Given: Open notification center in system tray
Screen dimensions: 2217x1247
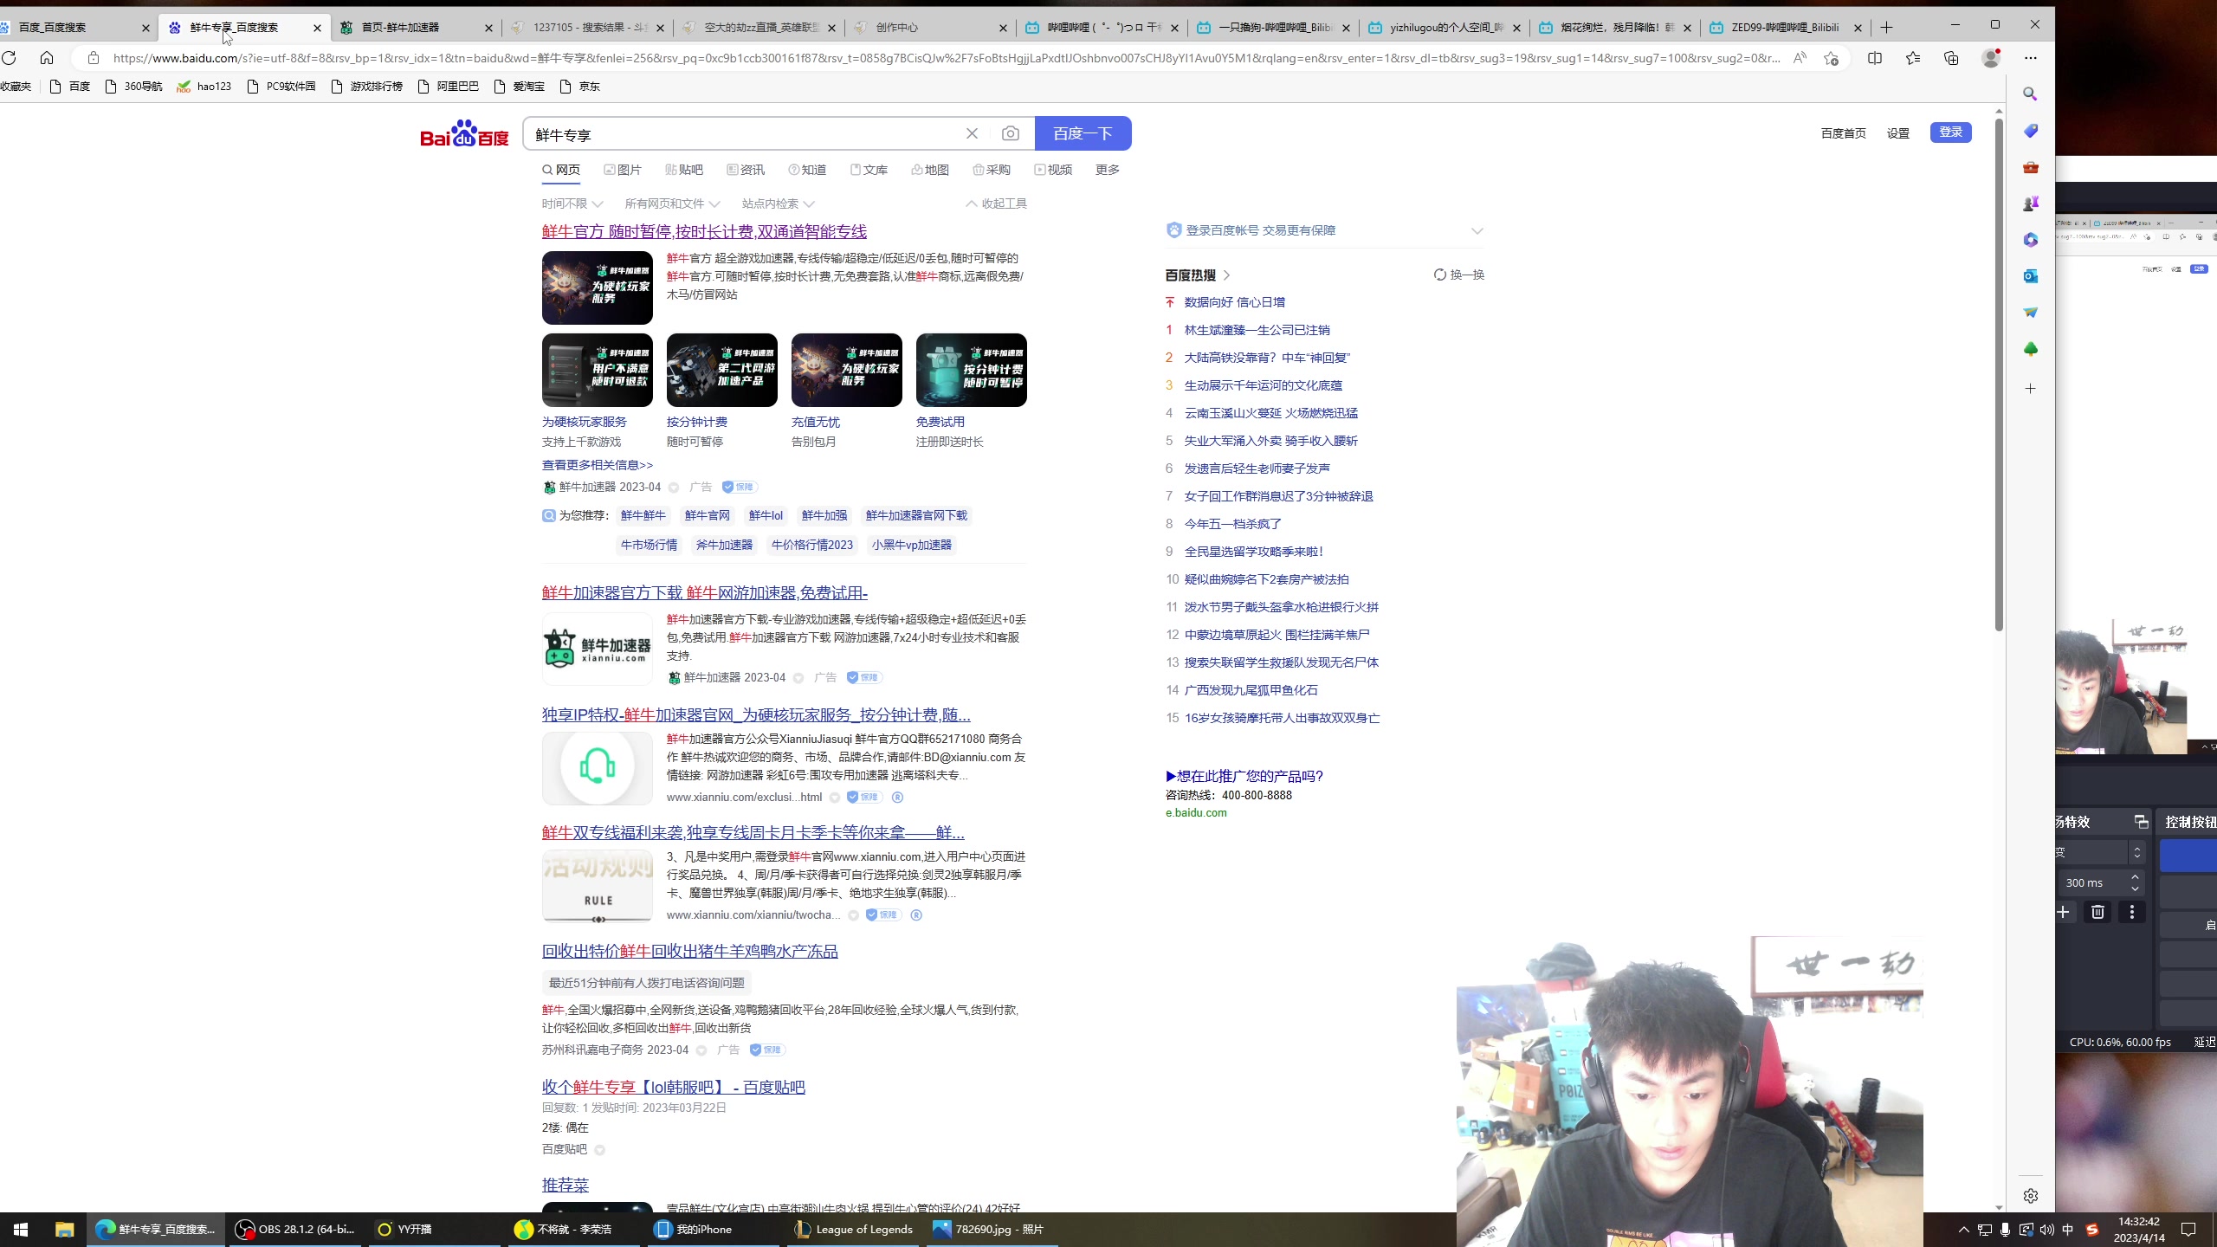Looking at the screenshot, I should point(2188,1230).
